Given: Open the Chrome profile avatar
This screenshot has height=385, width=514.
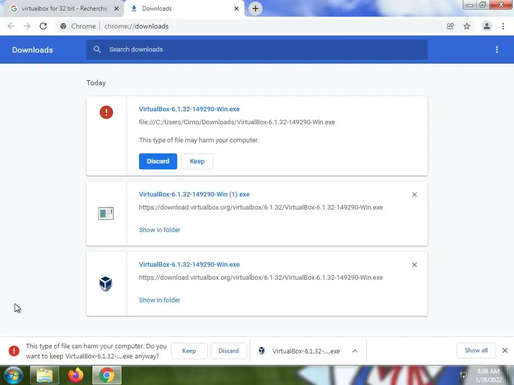Looking at the screenshot, I should point(487,26).
